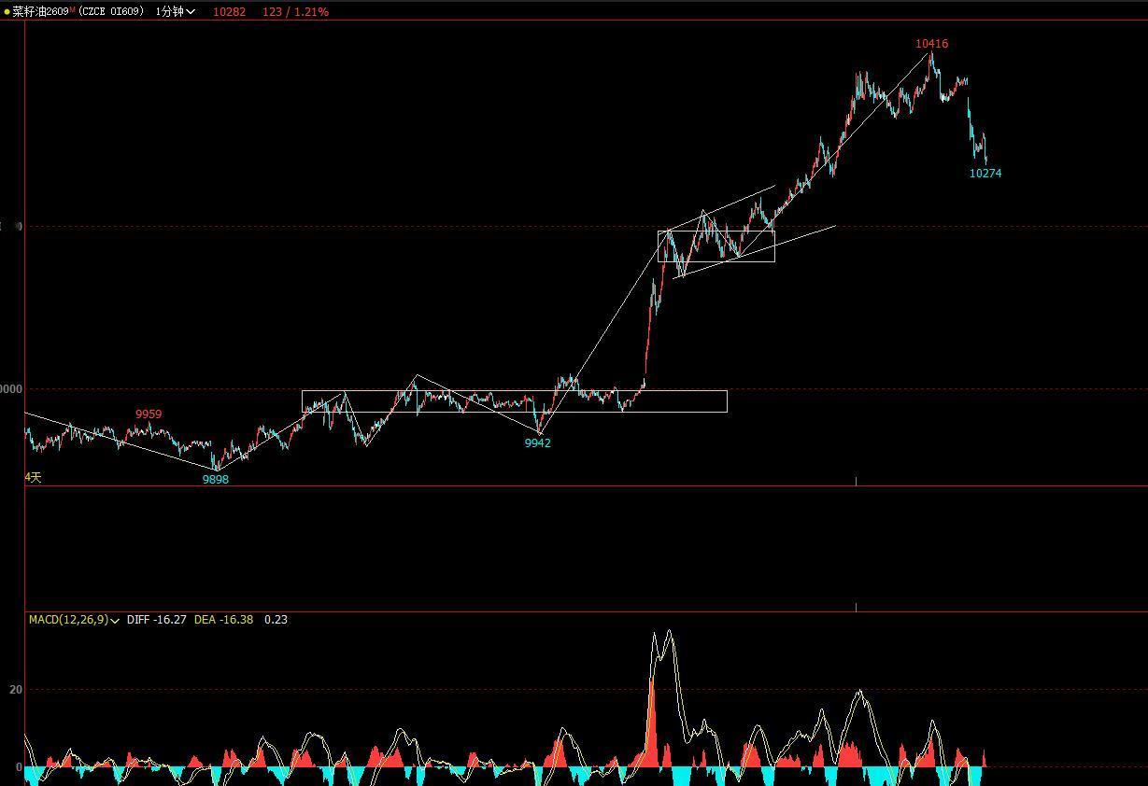Click the DIFF -16.27 value

point(157,620)
